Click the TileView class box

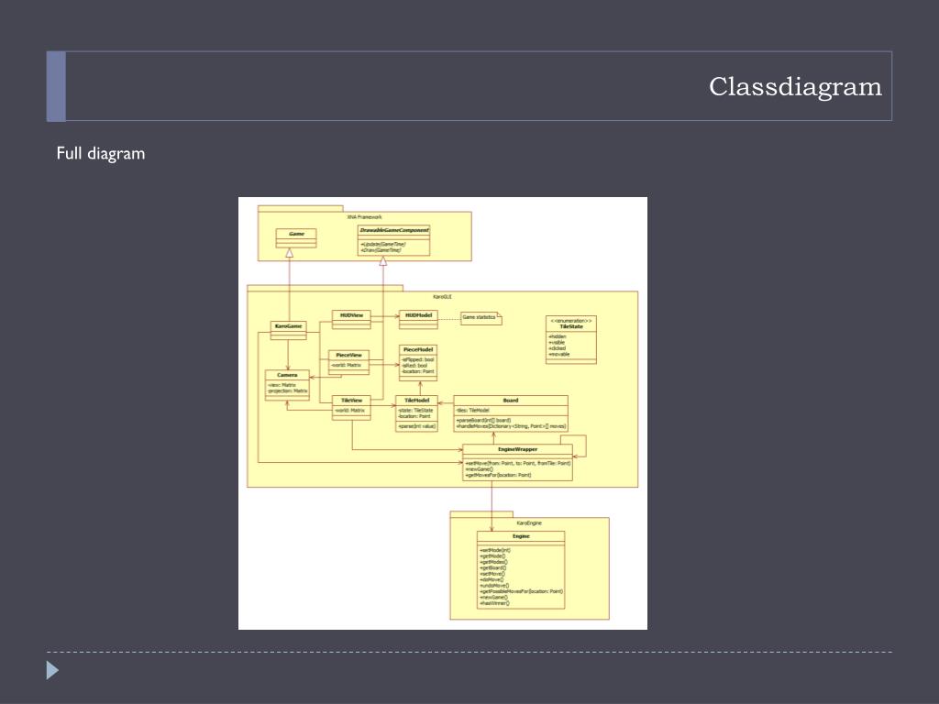point(351,408)
